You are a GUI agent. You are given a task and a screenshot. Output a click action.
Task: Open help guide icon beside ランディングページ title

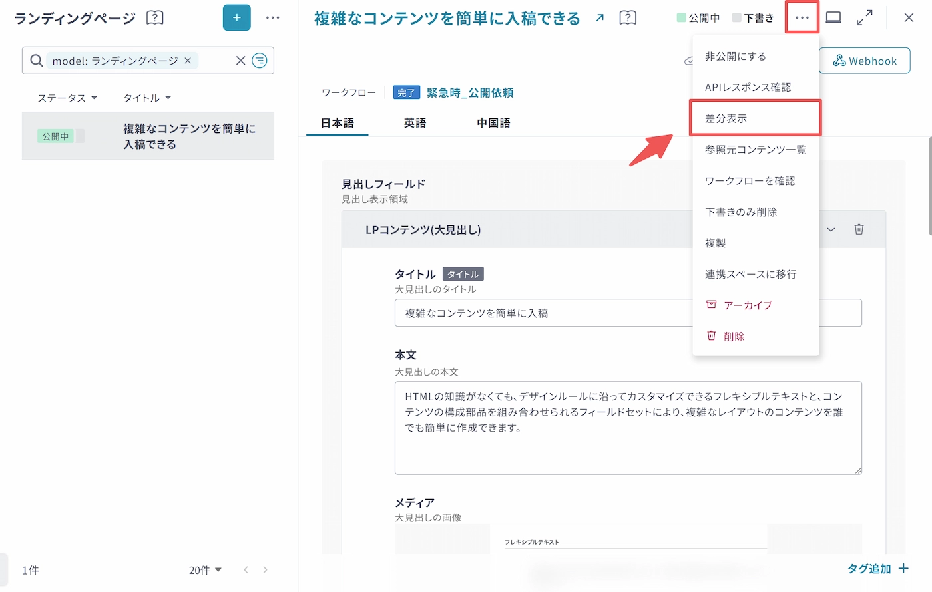click(154, 18)
